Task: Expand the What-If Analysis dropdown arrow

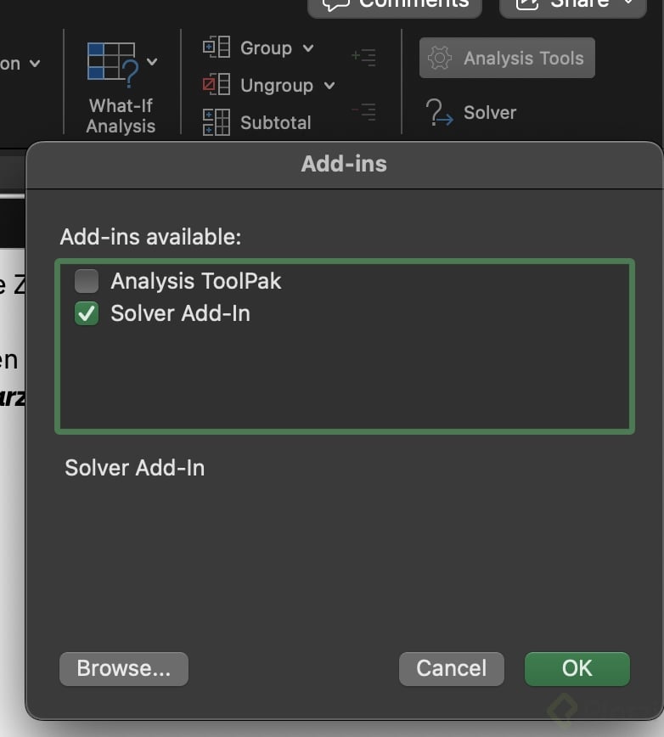Action: coord(152,61)
